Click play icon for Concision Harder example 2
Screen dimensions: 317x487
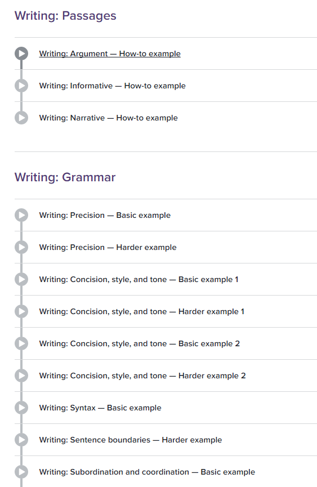[x=21, y=376]
